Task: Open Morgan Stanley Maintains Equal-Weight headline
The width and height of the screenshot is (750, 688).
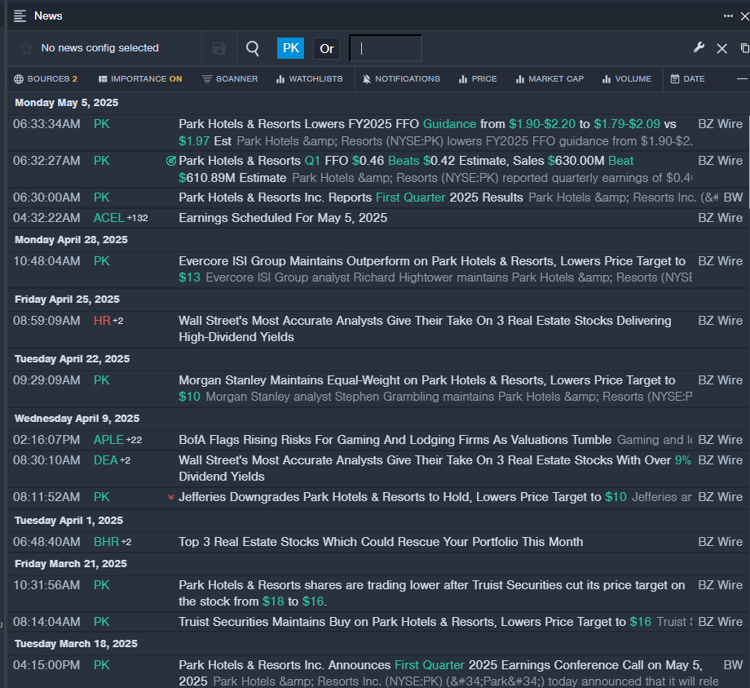Action: pyautogui.click(x=435, y=388)
